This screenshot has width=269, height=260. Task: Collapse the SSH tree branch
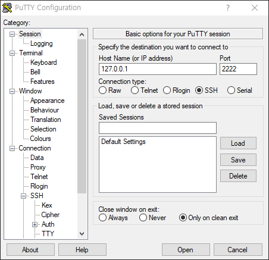(x=24, y=196)
